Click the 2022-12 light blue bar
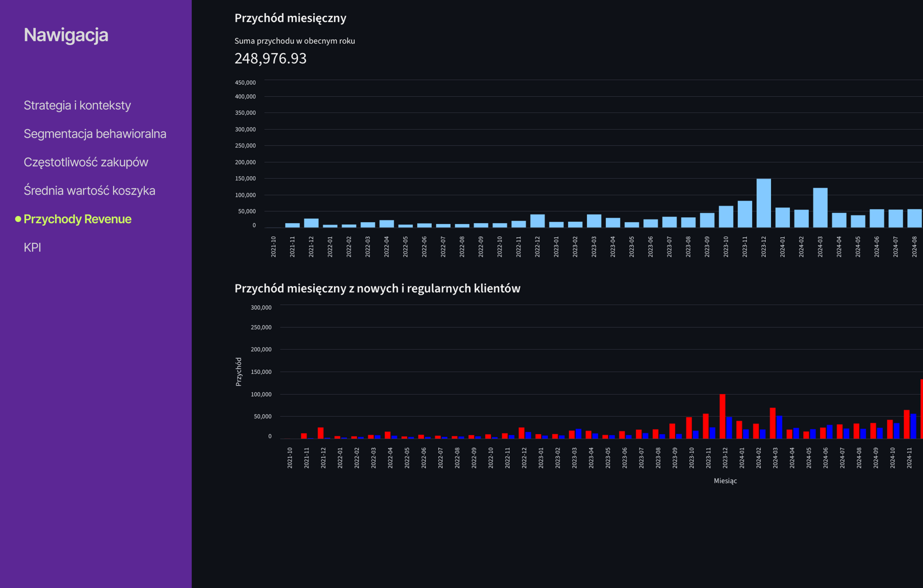 tap(537, 221)
